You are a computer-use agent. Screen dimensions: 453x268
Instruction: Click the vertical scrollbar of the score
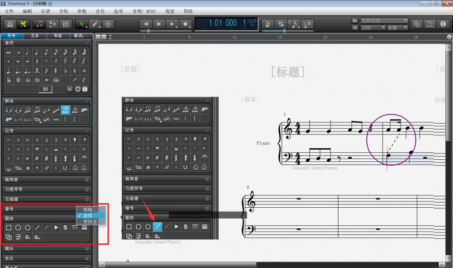[x=448, y=153]
